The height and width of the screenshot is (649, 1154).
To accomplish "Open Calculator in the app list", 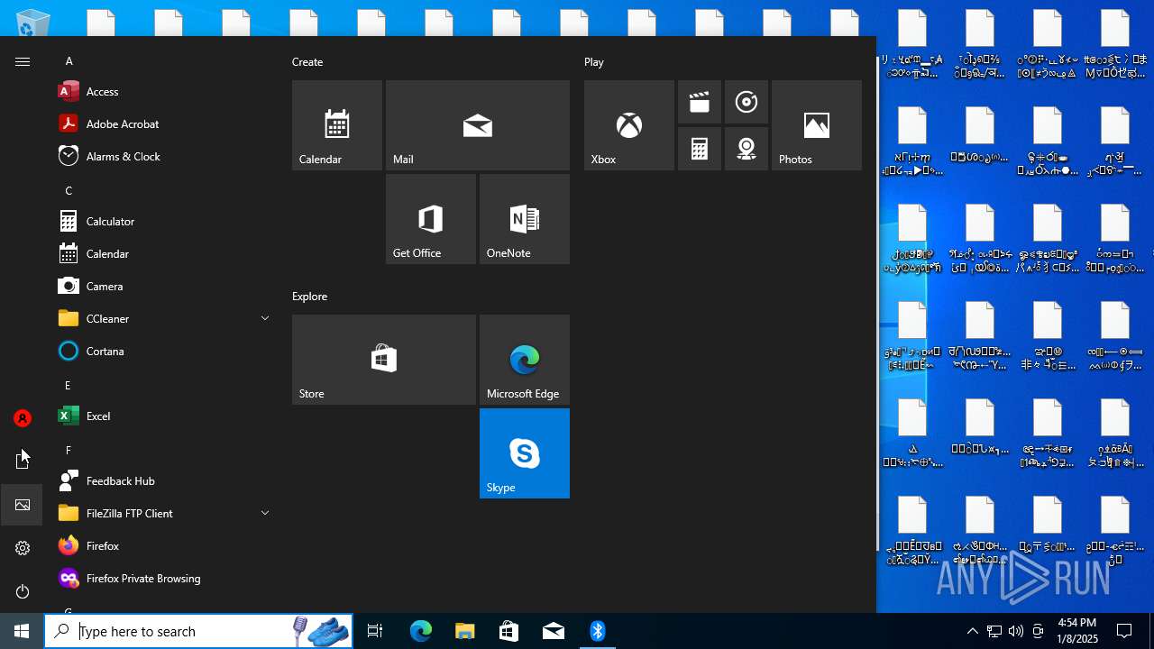I will point(164,221).
